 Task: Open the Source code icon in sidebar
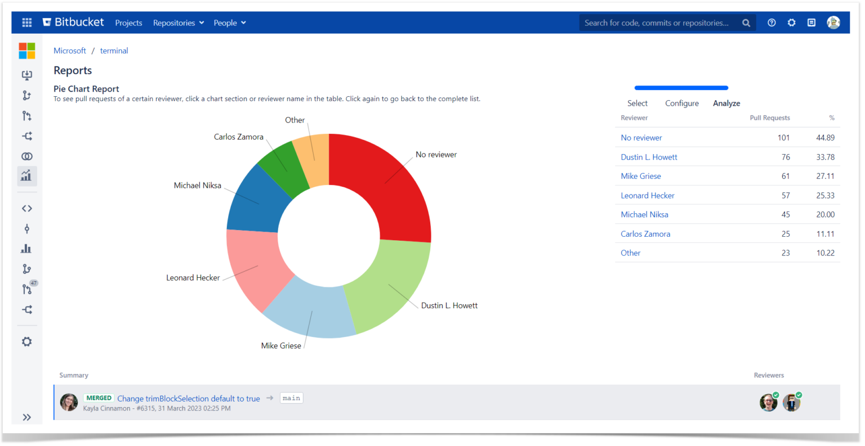[26, 208]
